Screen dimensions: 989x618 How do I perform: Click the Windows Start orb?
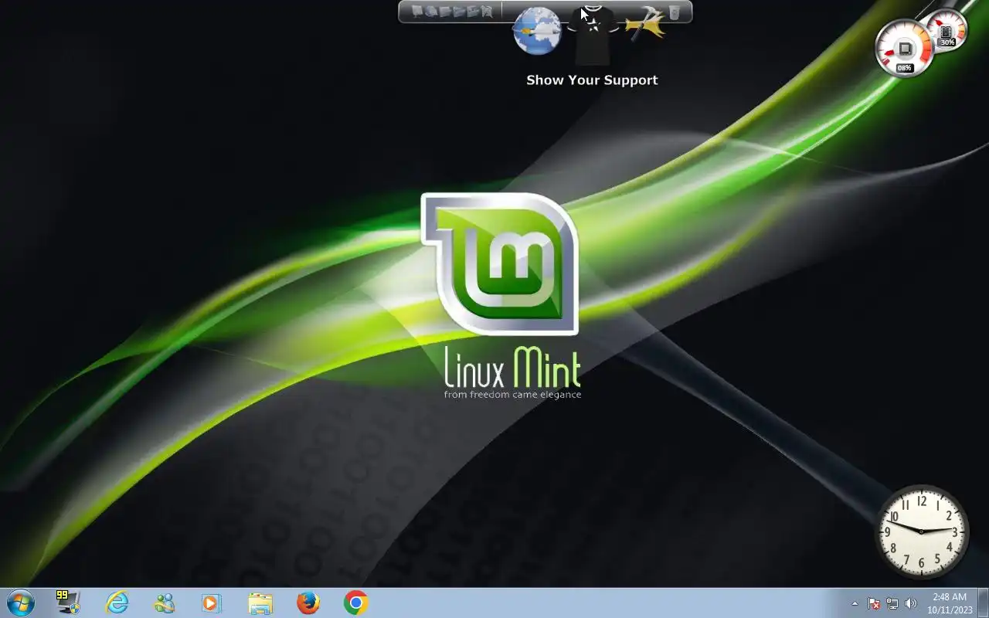(20, 603)
